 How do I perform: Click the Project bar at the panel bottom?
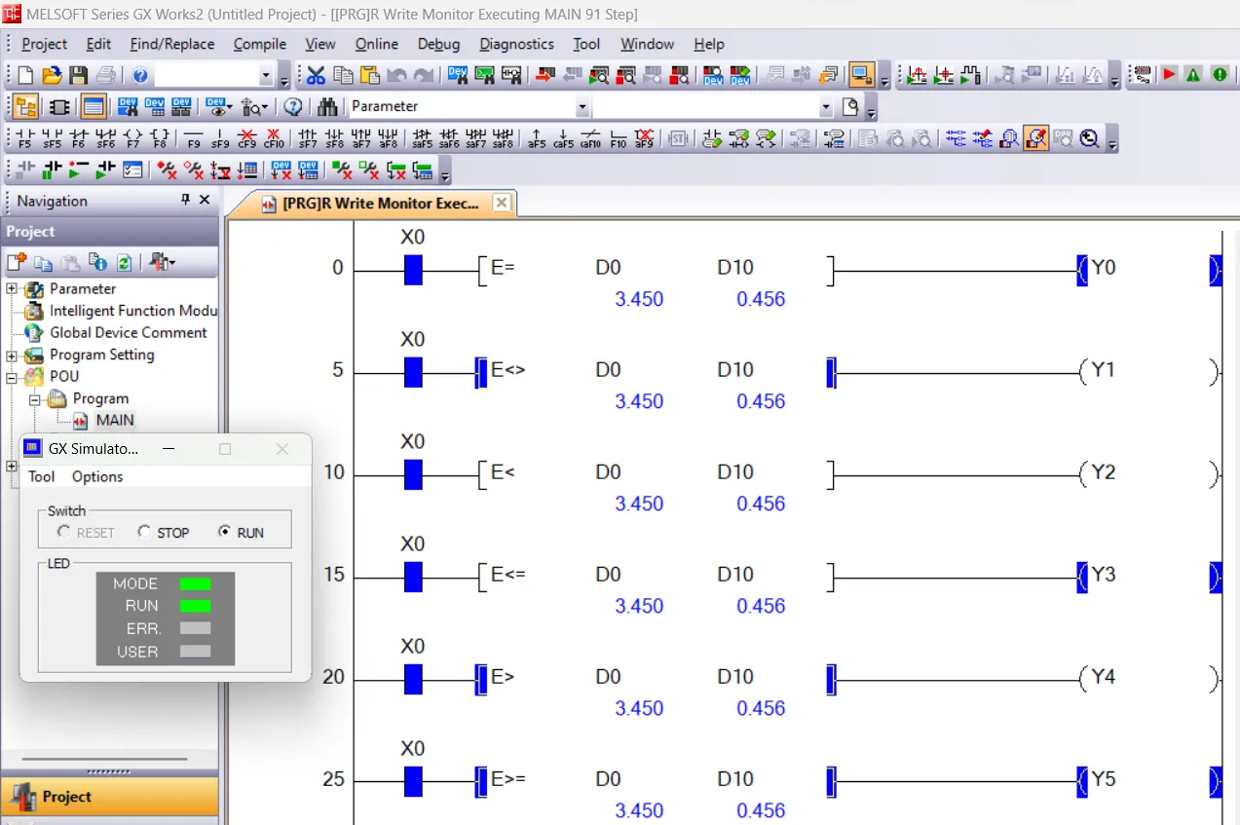click(109, 797)
